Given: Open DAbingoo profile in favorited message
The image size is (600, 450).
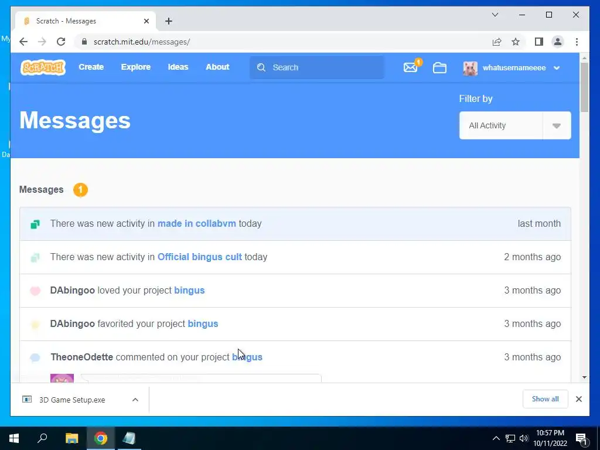Looking at the screenshot, I should point(72,323).
